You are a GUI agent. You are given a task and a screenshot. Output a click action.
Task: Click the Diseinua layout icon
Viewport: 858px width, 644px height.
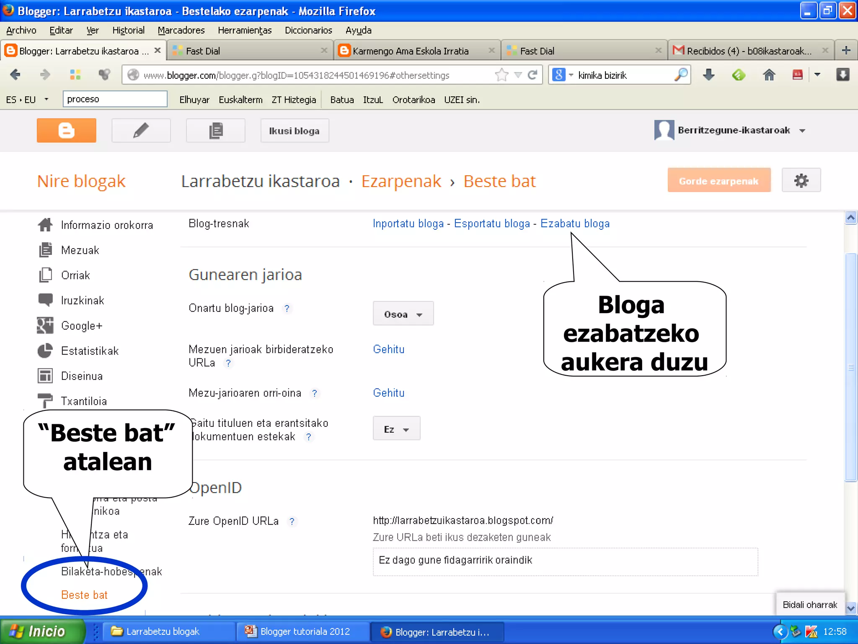click(x=45, y=376)
